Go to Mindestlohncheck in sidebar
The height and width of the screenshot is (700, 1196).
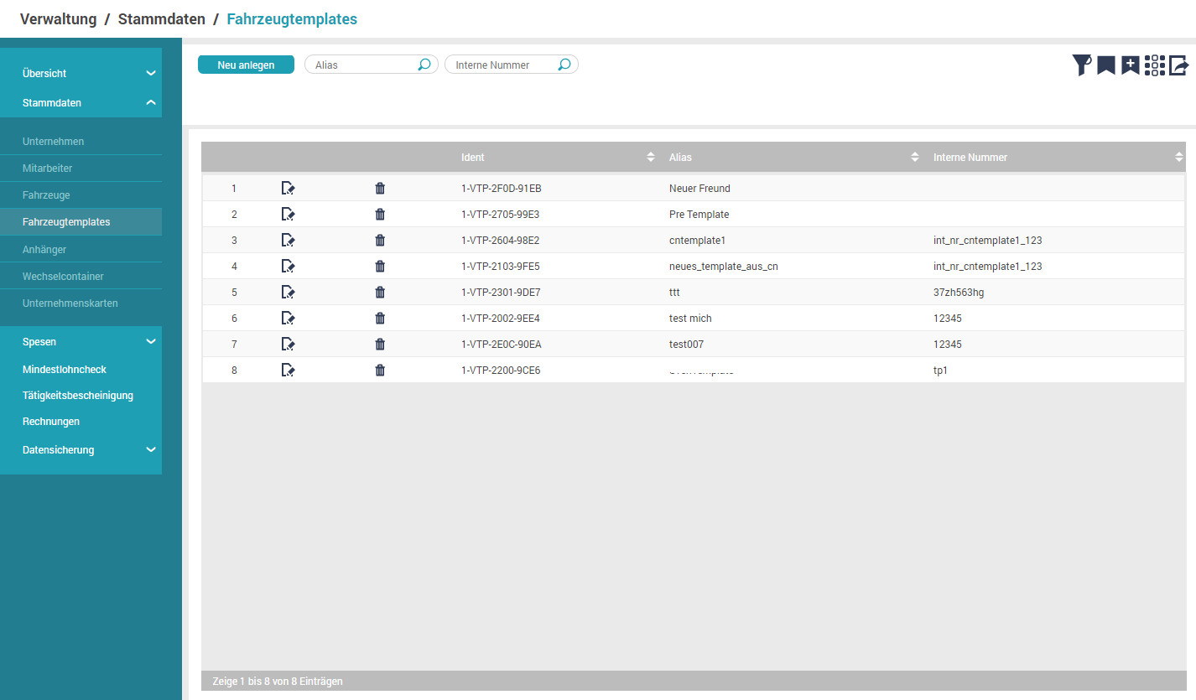(x=65, y=370)
